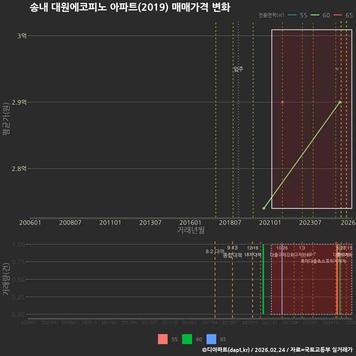Click the red 55㎡ volume bar near 202410
Viewport: 356px width, 356px height.
pos(337,279)
